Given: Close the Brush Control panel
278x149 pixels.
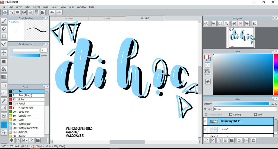Looking at the screenshot, I should point(47,44).
